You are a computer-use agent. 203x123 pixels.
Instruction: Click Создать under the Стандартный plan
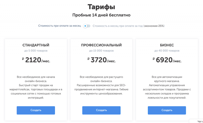[36, 110]
